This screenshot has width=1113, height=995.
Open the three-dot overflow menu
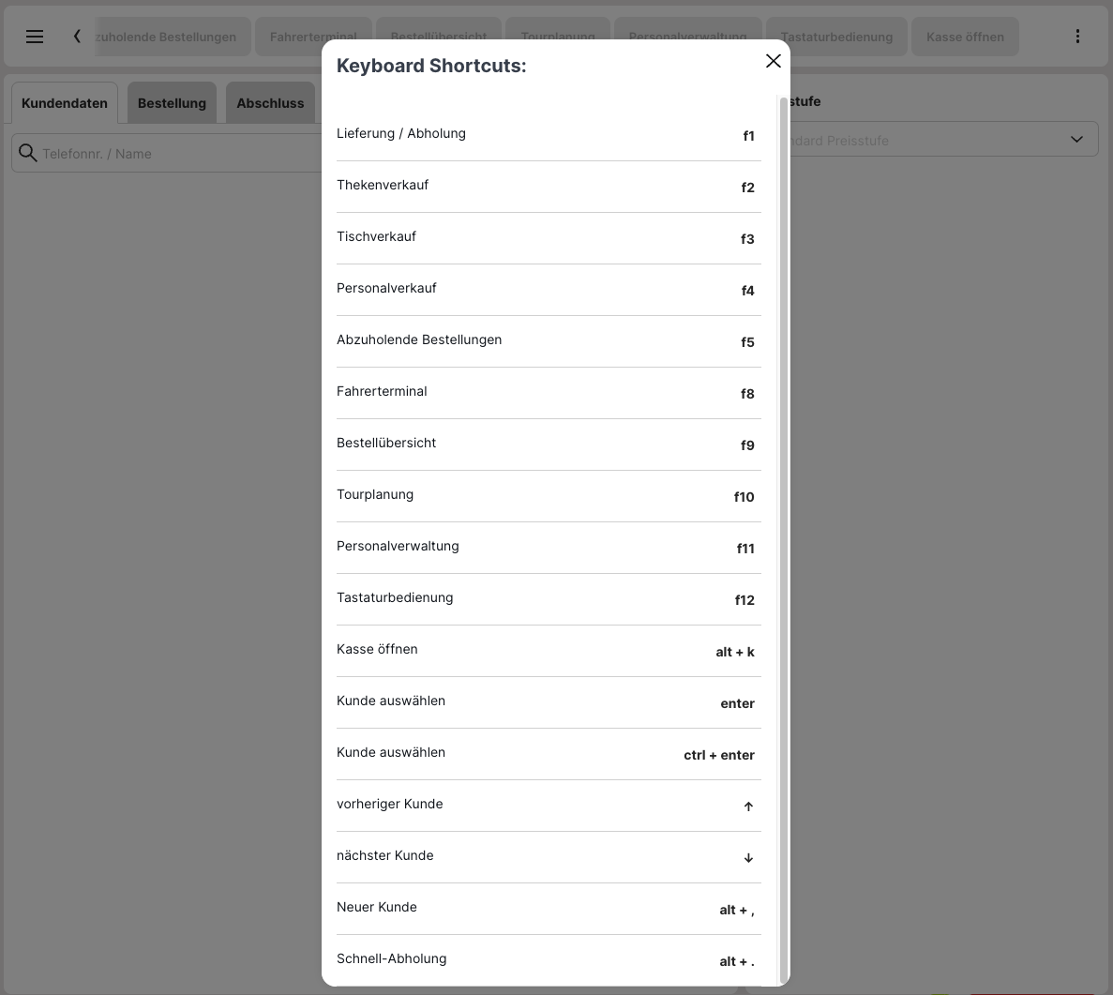tap(1077, 37)
